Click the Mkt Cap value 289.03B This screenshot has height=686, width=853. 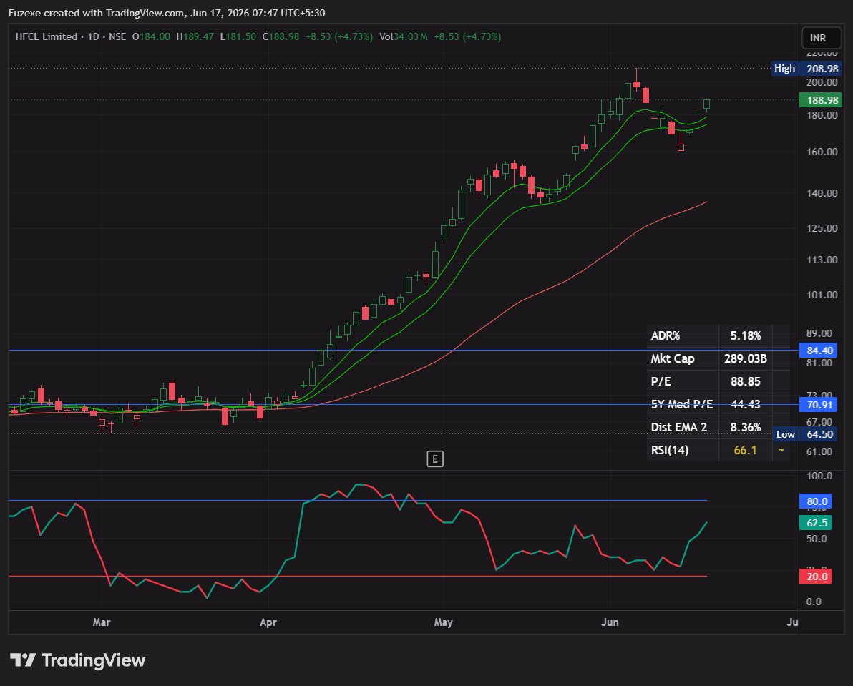click(745, 359)
